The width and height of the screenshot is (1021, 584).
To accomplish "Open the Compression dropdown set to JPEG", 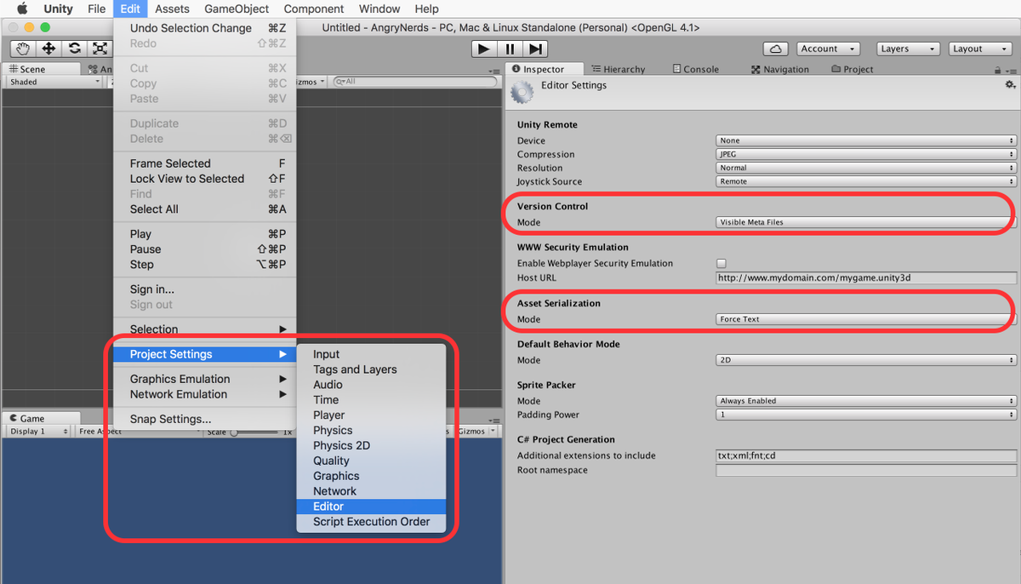I will point(866,154).
